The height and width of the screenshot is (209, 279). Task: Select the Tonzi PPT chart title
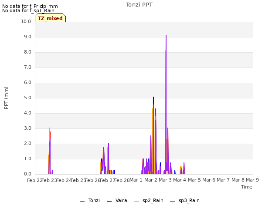[139, 5]
